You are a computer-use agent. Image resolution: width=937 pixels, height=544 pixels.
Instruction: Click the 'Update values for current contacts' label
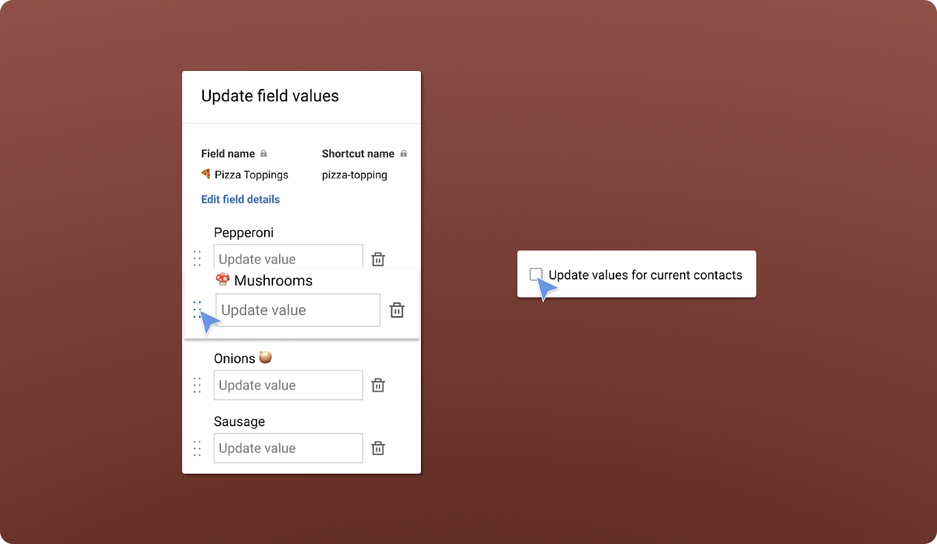point(645,275)
